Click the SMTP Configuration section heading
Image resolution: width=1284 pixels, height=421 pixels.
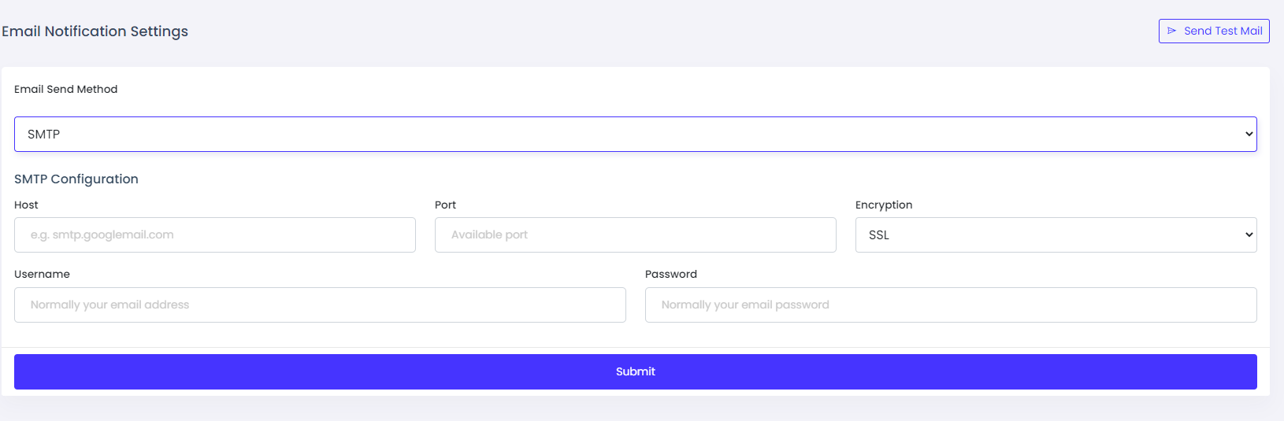point(76,179)
